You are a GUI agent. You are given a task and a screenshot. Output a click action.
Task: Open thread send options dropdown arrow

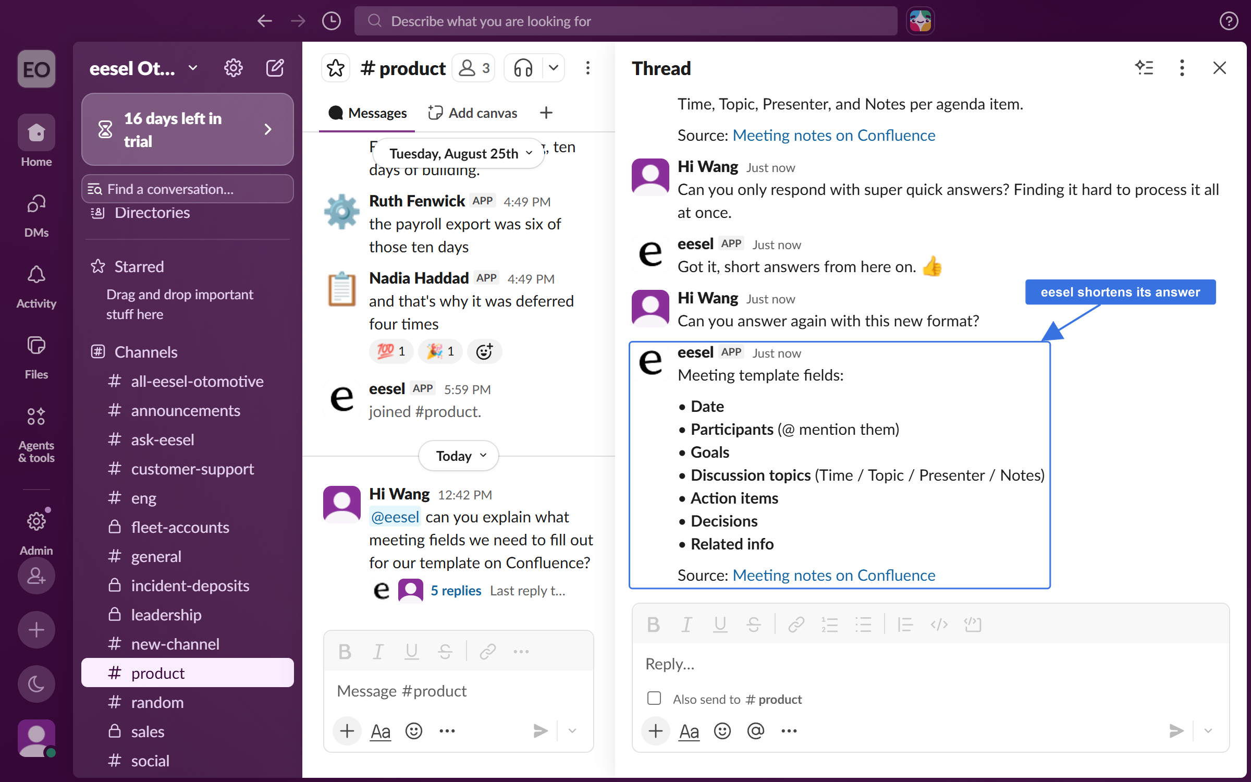coord(1208,731)
